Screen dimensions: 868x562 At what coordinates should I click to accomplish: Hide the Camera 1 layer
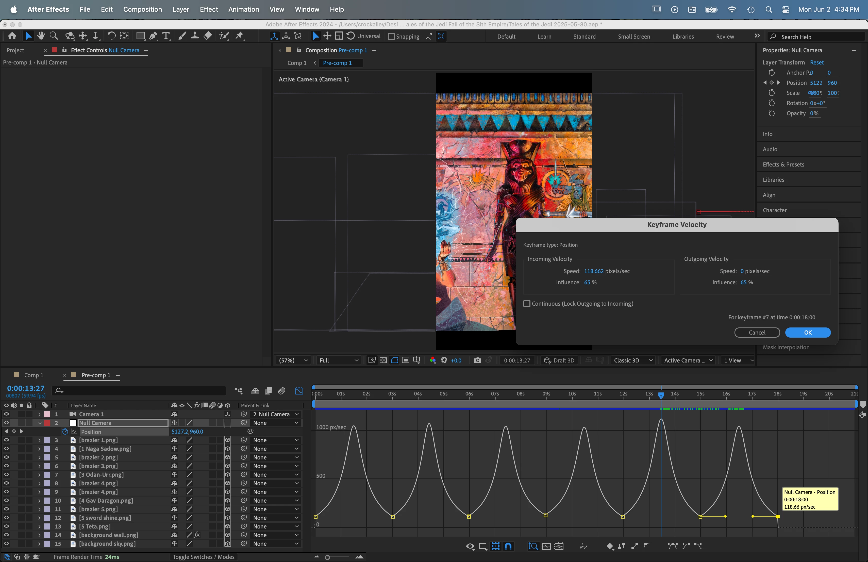click(x=6, y=414)
